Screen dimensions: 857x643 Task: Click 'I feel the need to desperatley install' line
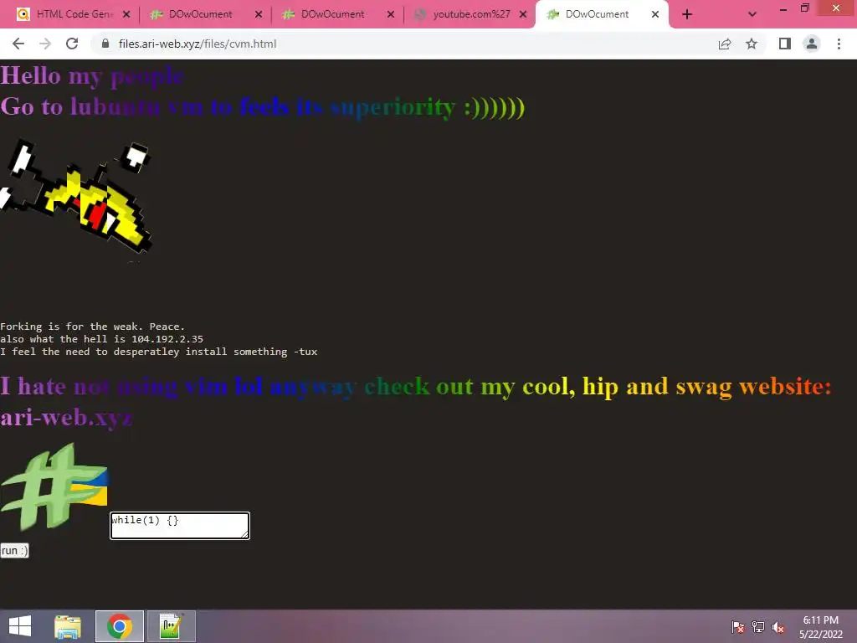(158, 352)
